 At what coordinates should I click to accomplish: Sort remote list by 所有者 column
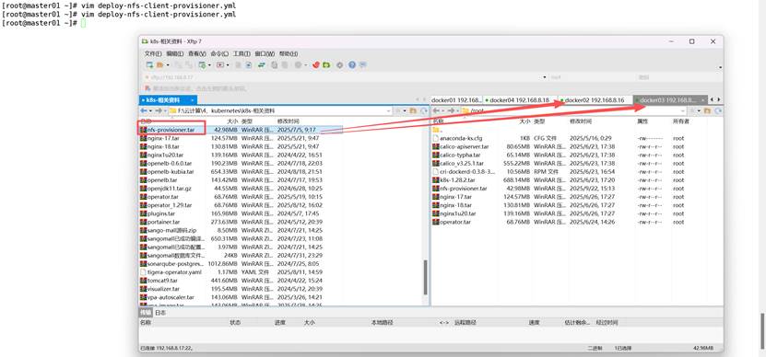680,121
